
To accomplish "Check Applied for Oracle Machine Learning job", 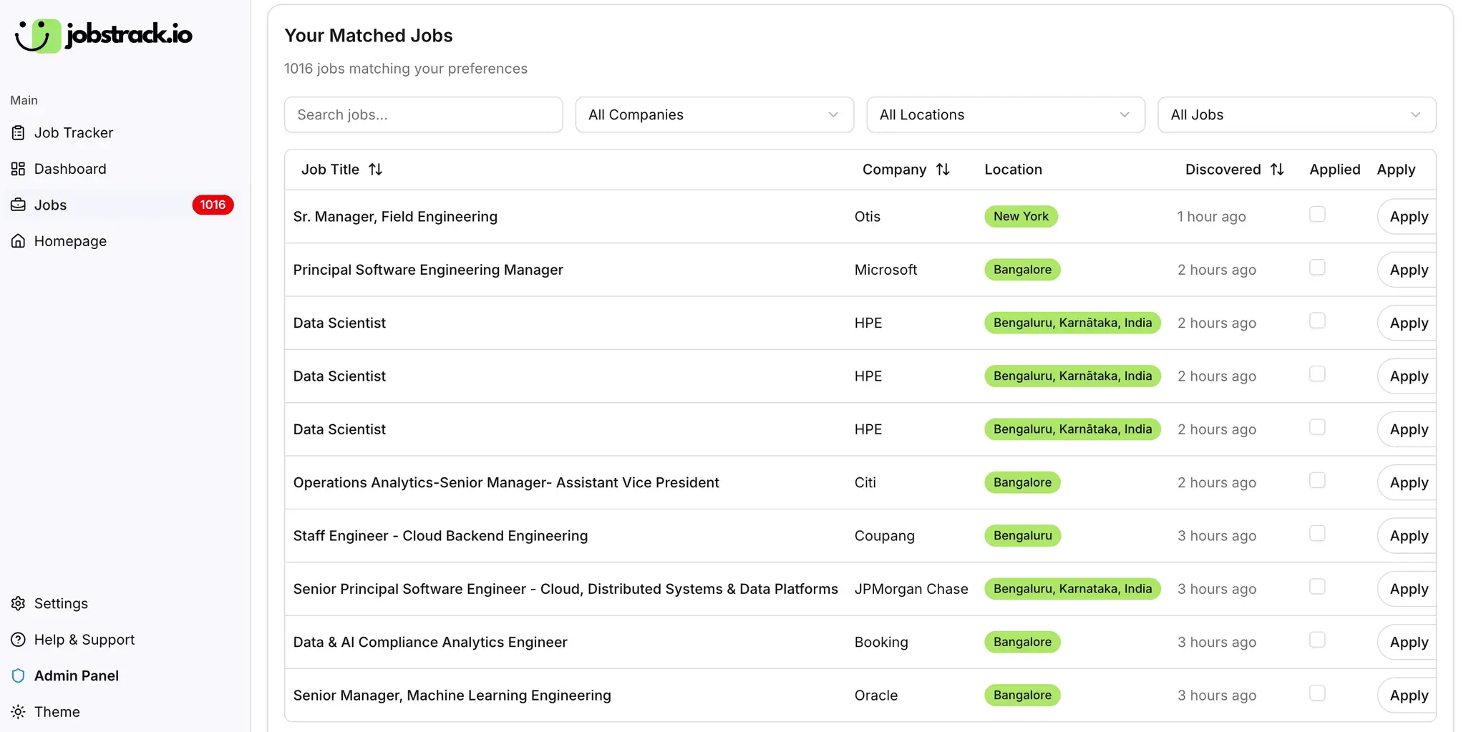I will click(x=1317, y=693).
